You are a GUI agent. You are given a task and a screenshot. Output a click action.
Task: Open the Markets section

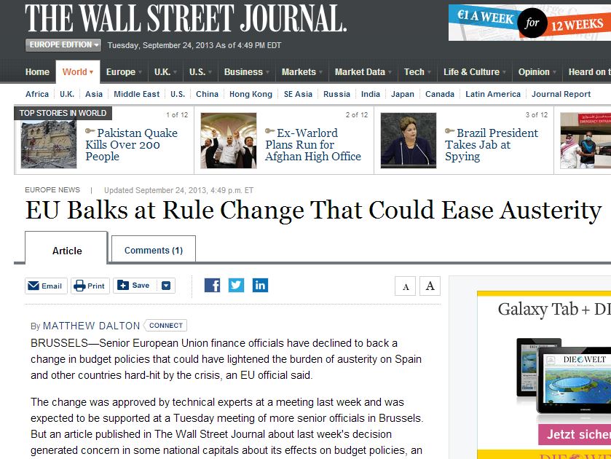[x=300, y=71]
